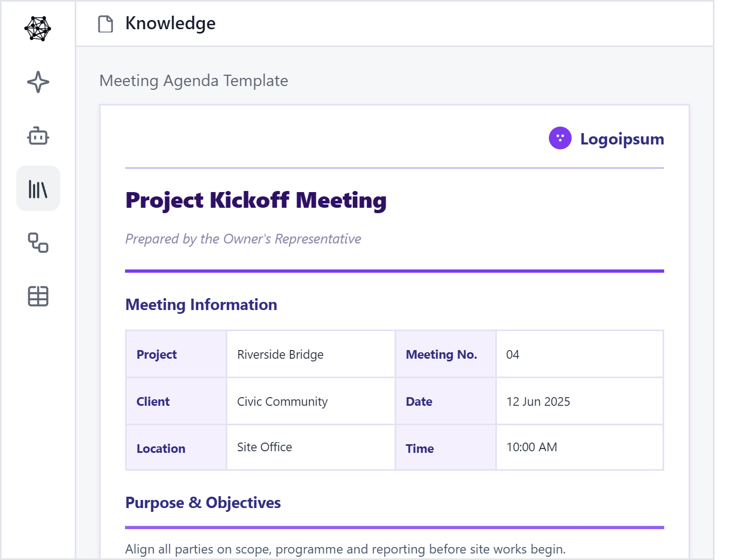Click the Civic Community cell
747x560 pixels.
[311, 401]
